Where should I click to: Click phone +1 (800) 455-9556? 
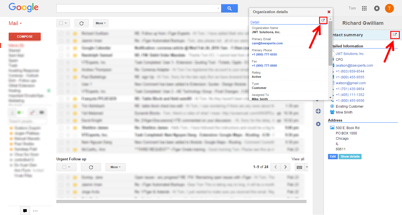pos(350,100)
